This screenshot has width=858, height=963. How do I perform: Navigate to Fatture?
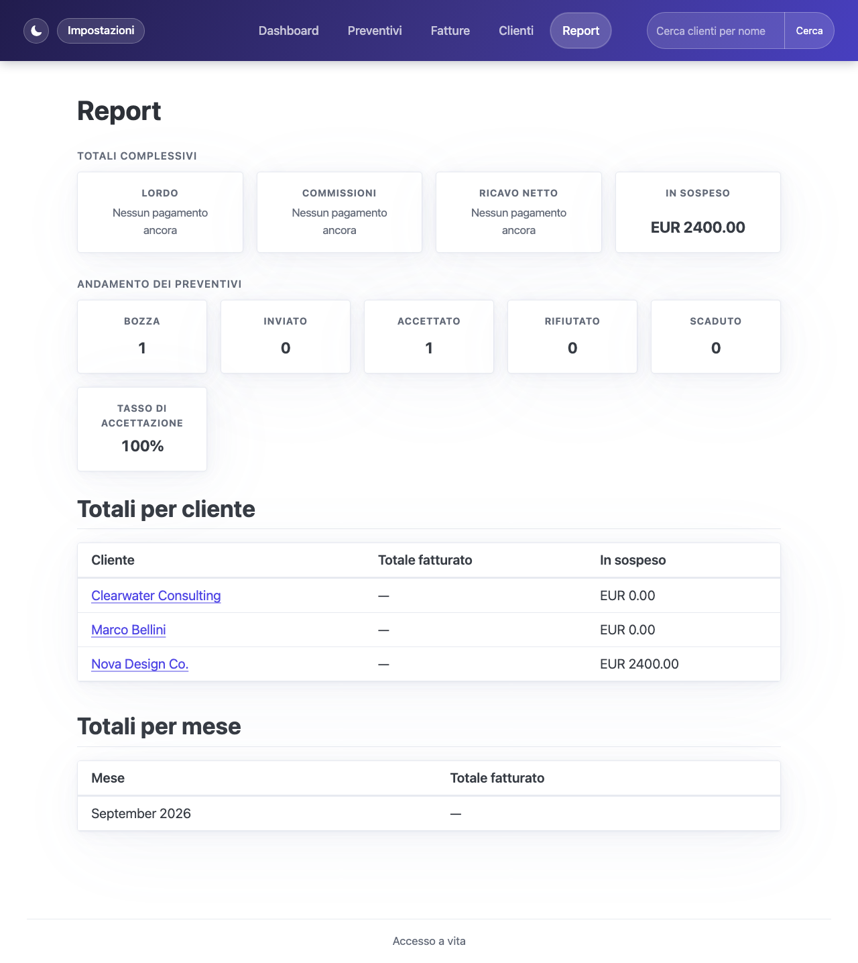450,31
